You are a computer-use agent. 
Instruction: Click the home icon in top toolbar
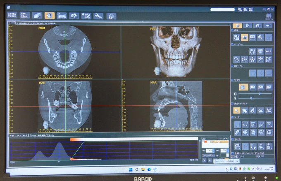coord(111,16)
